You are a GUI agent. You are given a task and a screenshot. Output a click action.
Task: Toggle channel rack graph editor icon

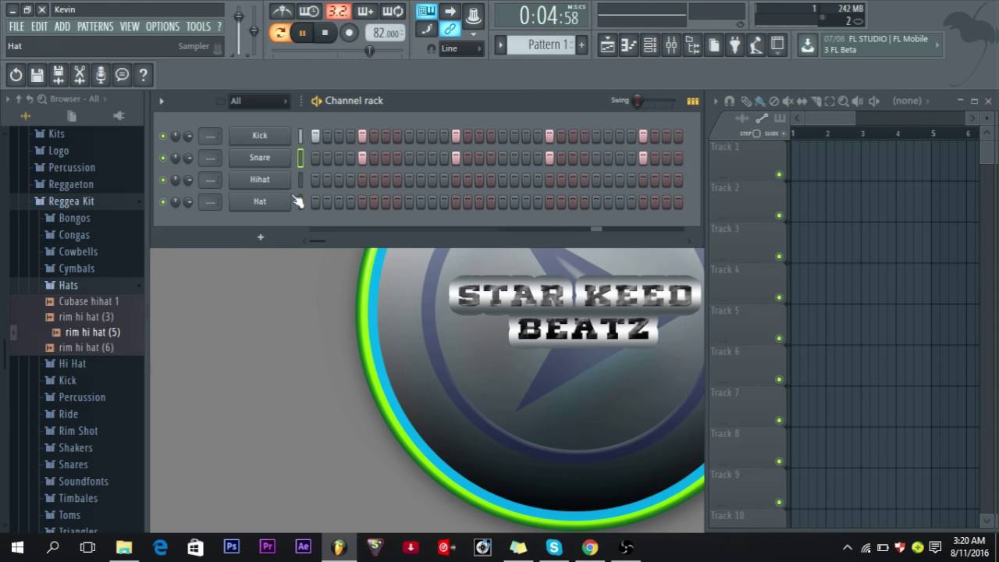[692, 101]
